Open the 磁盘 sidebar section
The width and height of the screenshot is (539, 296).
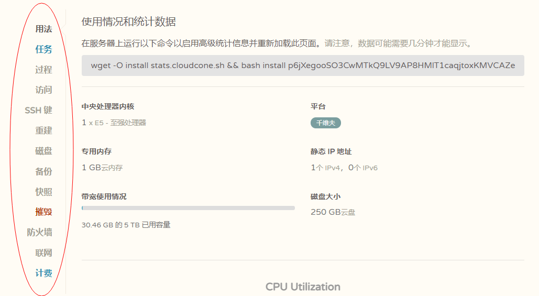point(43,151)
